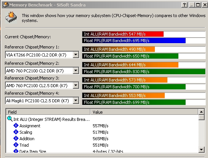The image size is (208, 158).
Task: Click the info icon next to Triad
Action: [16, 145]
